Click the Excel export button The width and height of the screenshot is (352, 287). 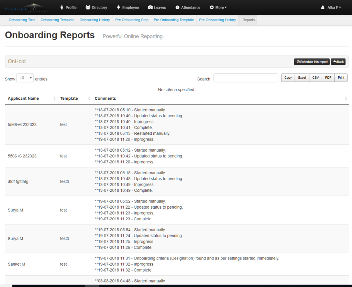(x=302, y=78)
